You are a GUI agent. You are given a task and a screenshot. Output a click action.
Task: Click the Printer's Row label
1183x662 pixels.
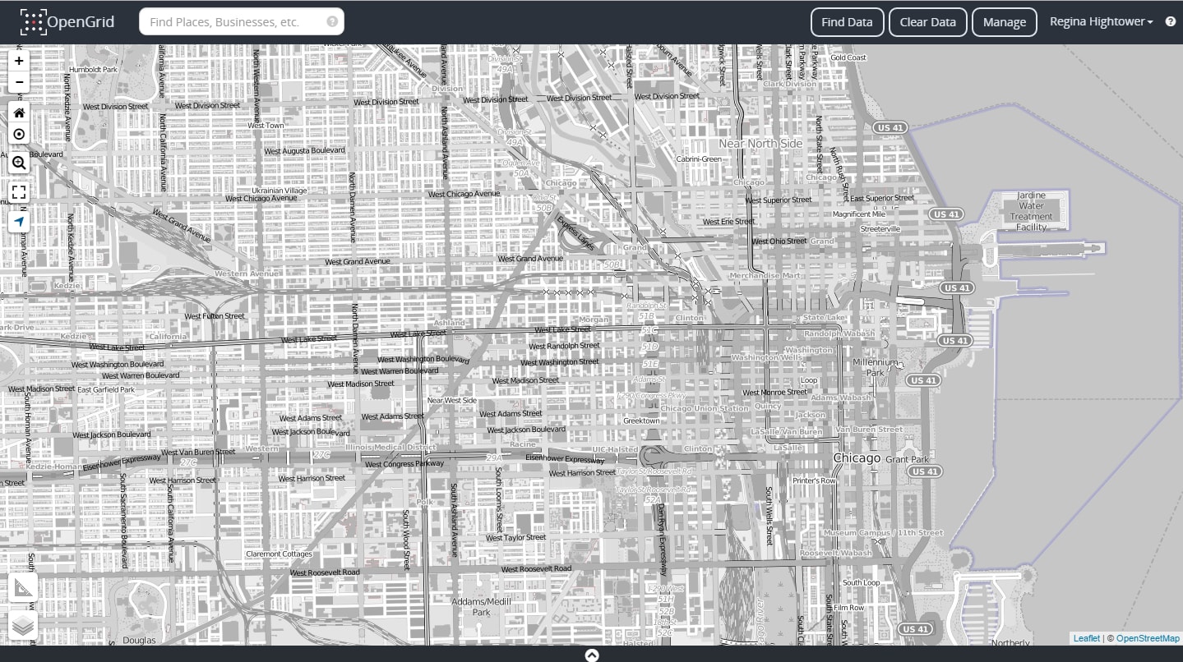pos(814,480)
